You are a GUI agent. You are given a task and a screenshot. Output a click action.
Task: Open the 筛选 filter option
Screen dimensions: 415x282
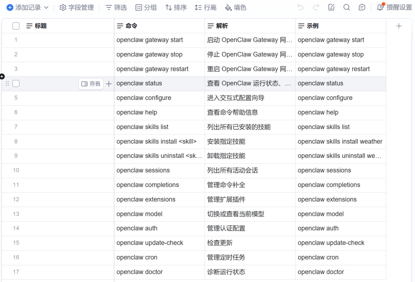pos(116,8)
